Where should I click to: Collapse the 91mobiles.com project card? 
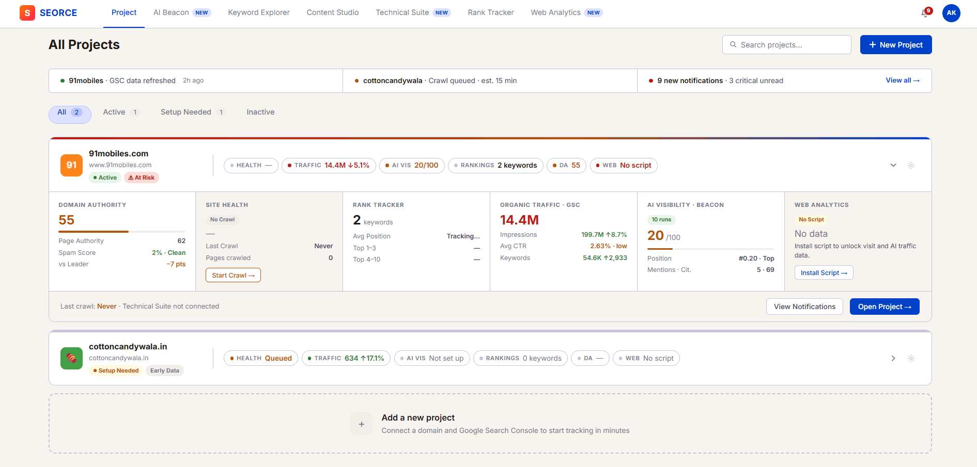click(x=893, y=165)
